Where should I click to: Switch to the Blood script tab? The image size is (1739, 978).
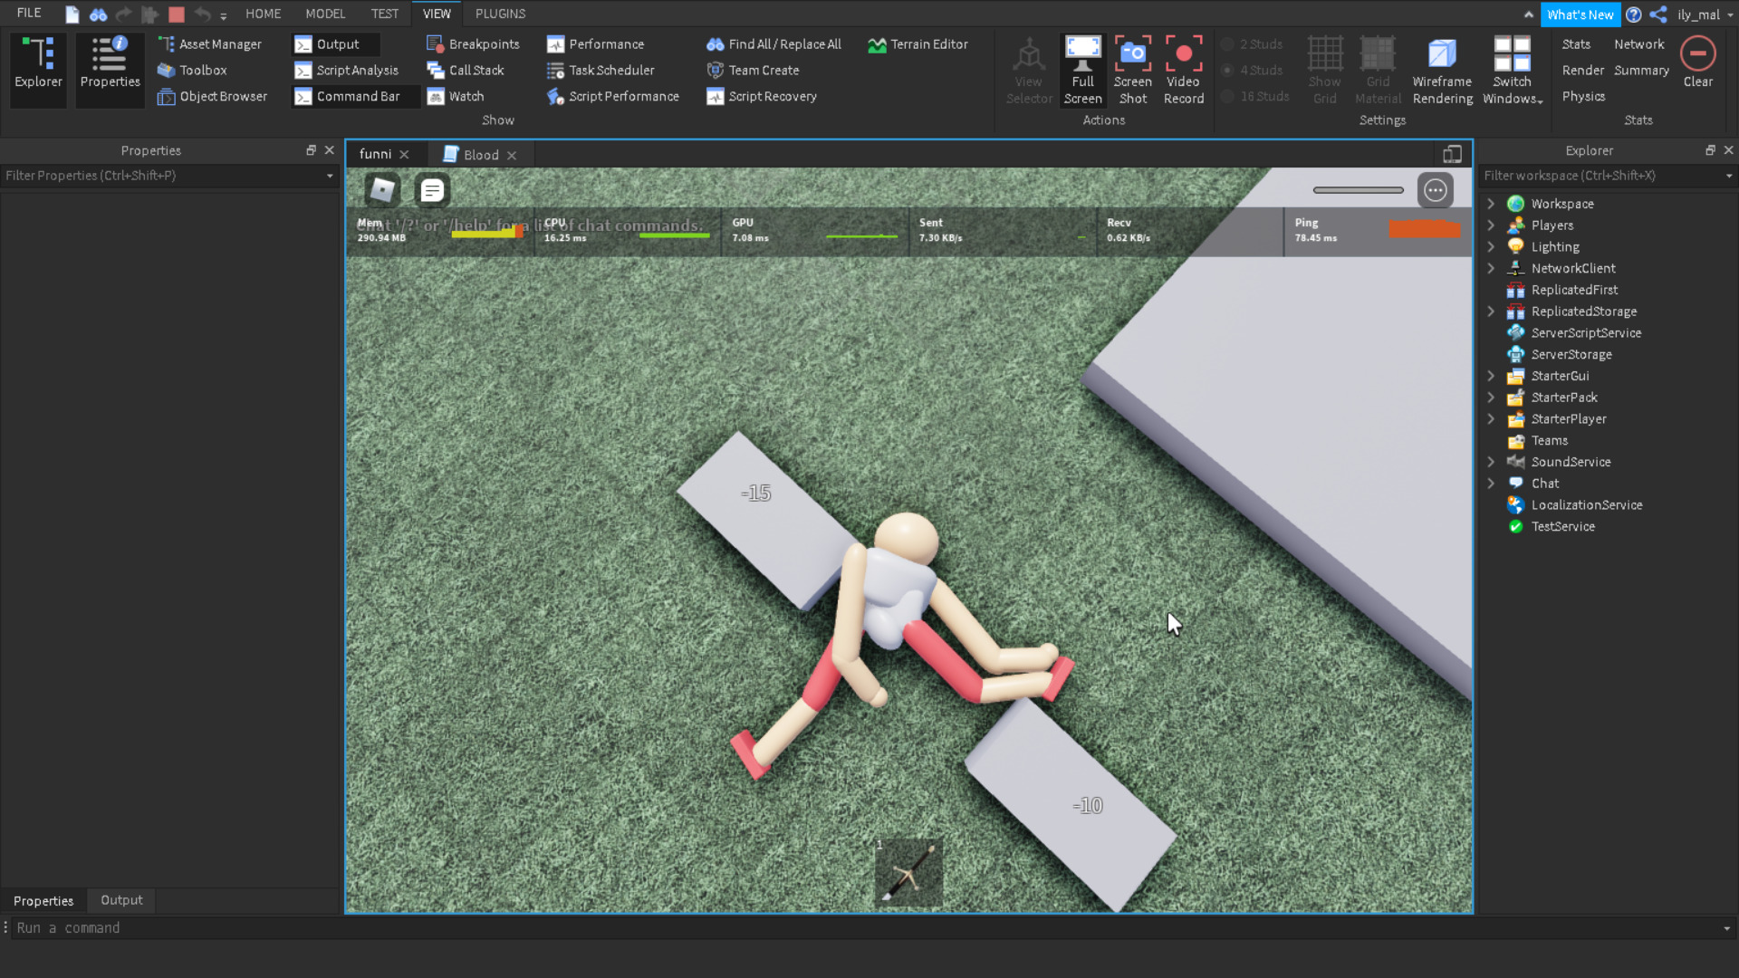[480, 155]
